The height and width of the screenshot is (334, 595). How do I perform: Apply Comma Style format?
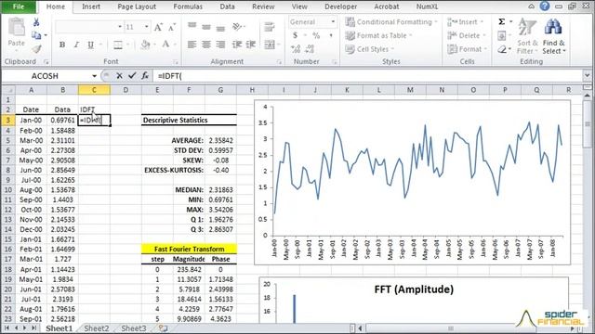331,35
